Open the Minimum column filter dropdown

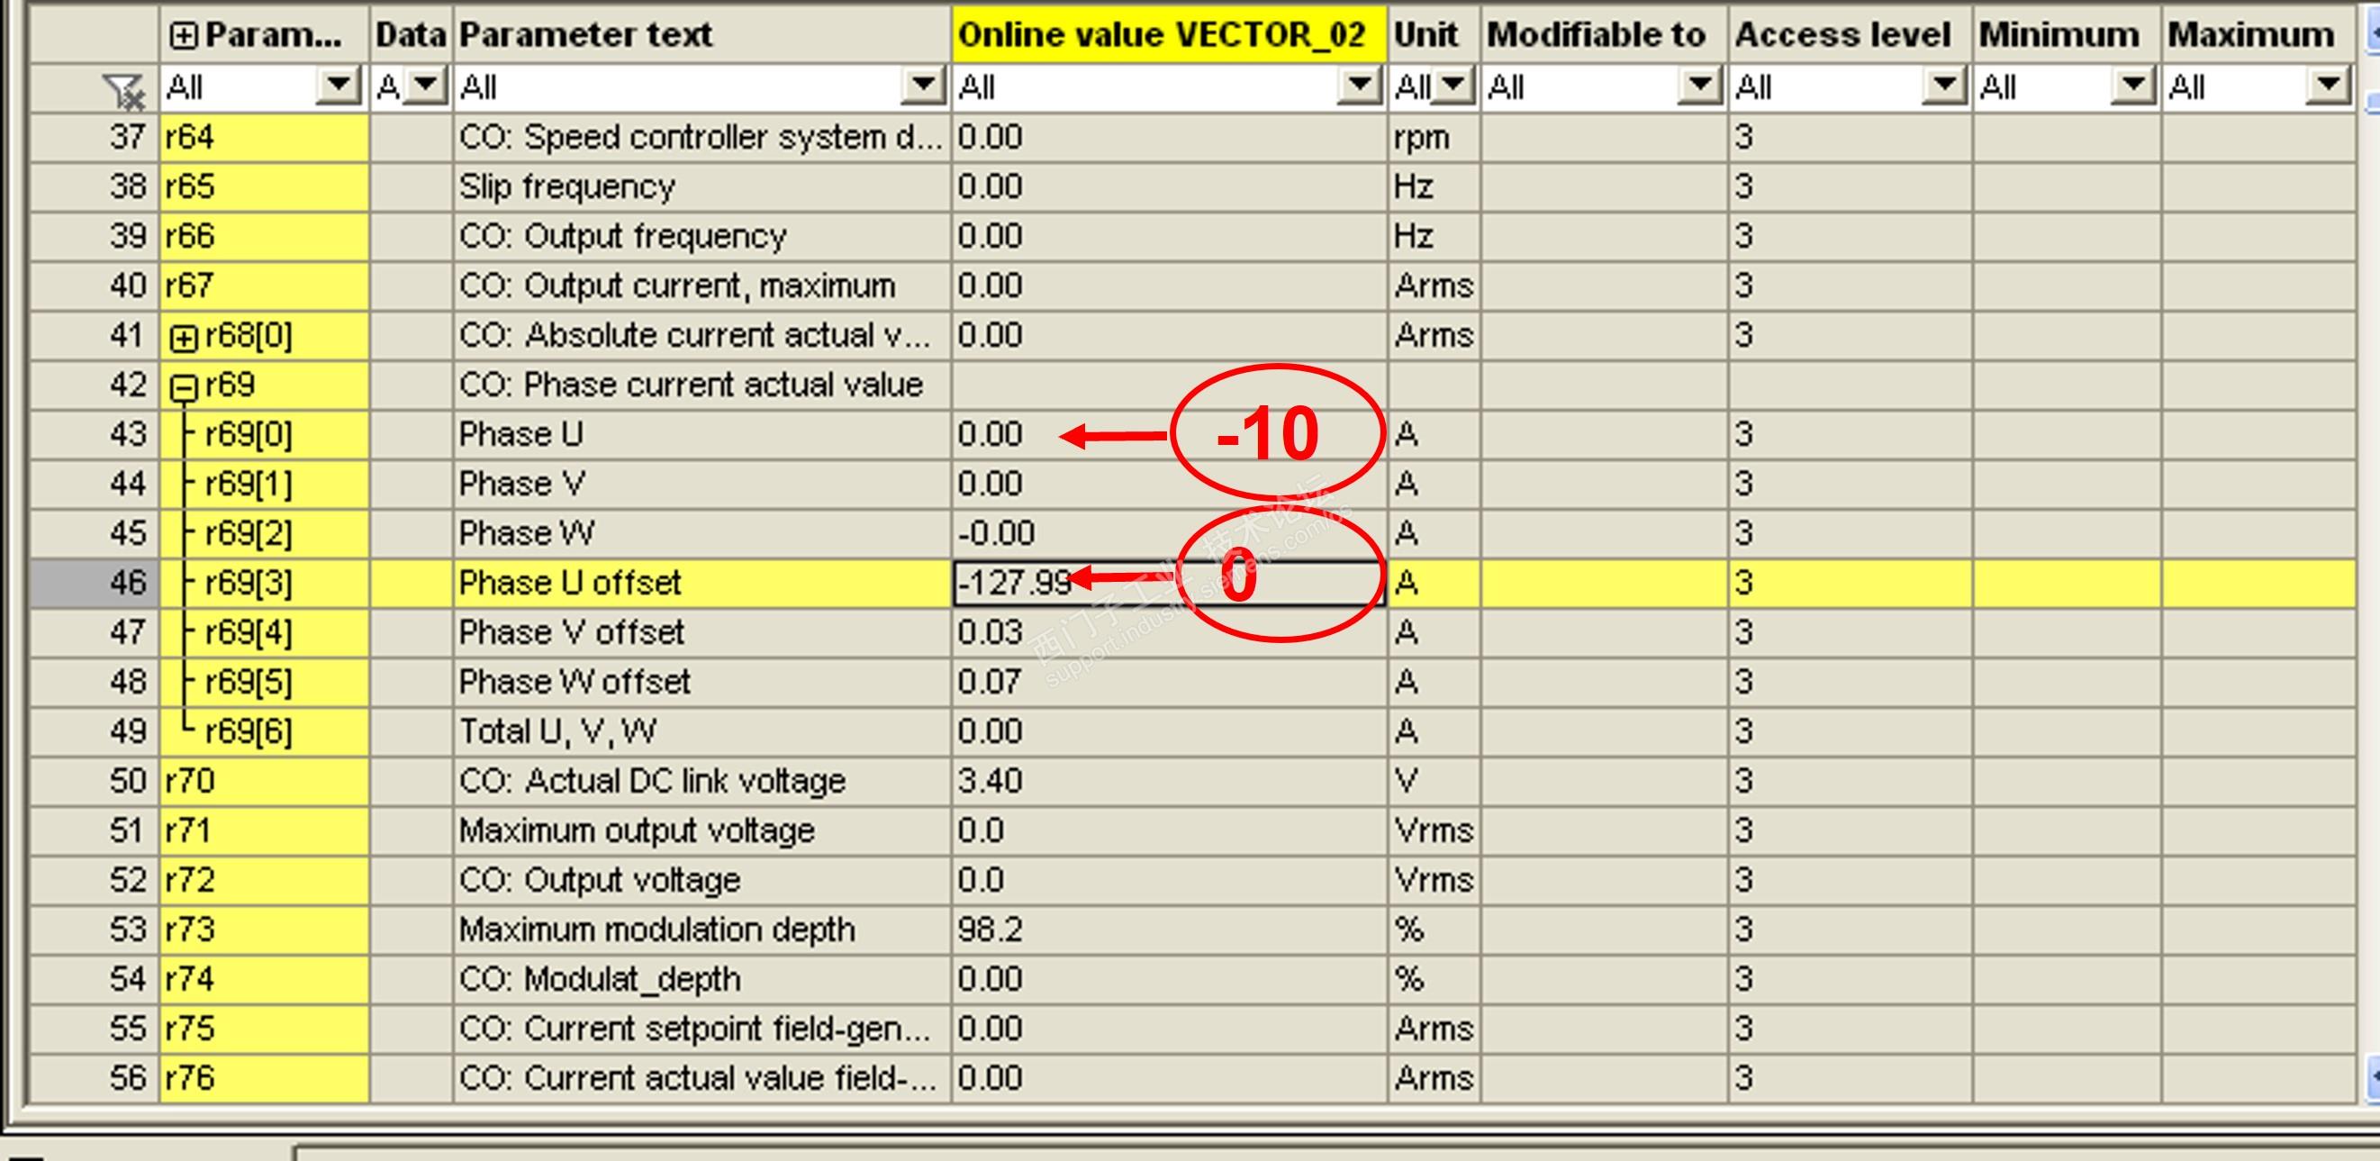coord(2133,86)
